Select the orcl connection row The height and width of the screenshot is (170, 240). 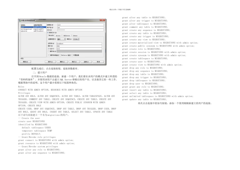tap(33, 27)
